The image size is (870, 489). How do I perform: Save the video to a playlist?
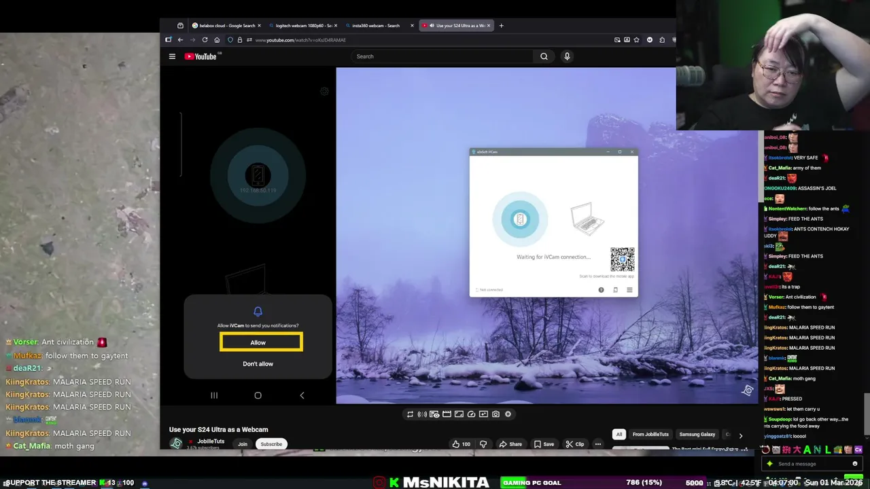tap(544, 444)
